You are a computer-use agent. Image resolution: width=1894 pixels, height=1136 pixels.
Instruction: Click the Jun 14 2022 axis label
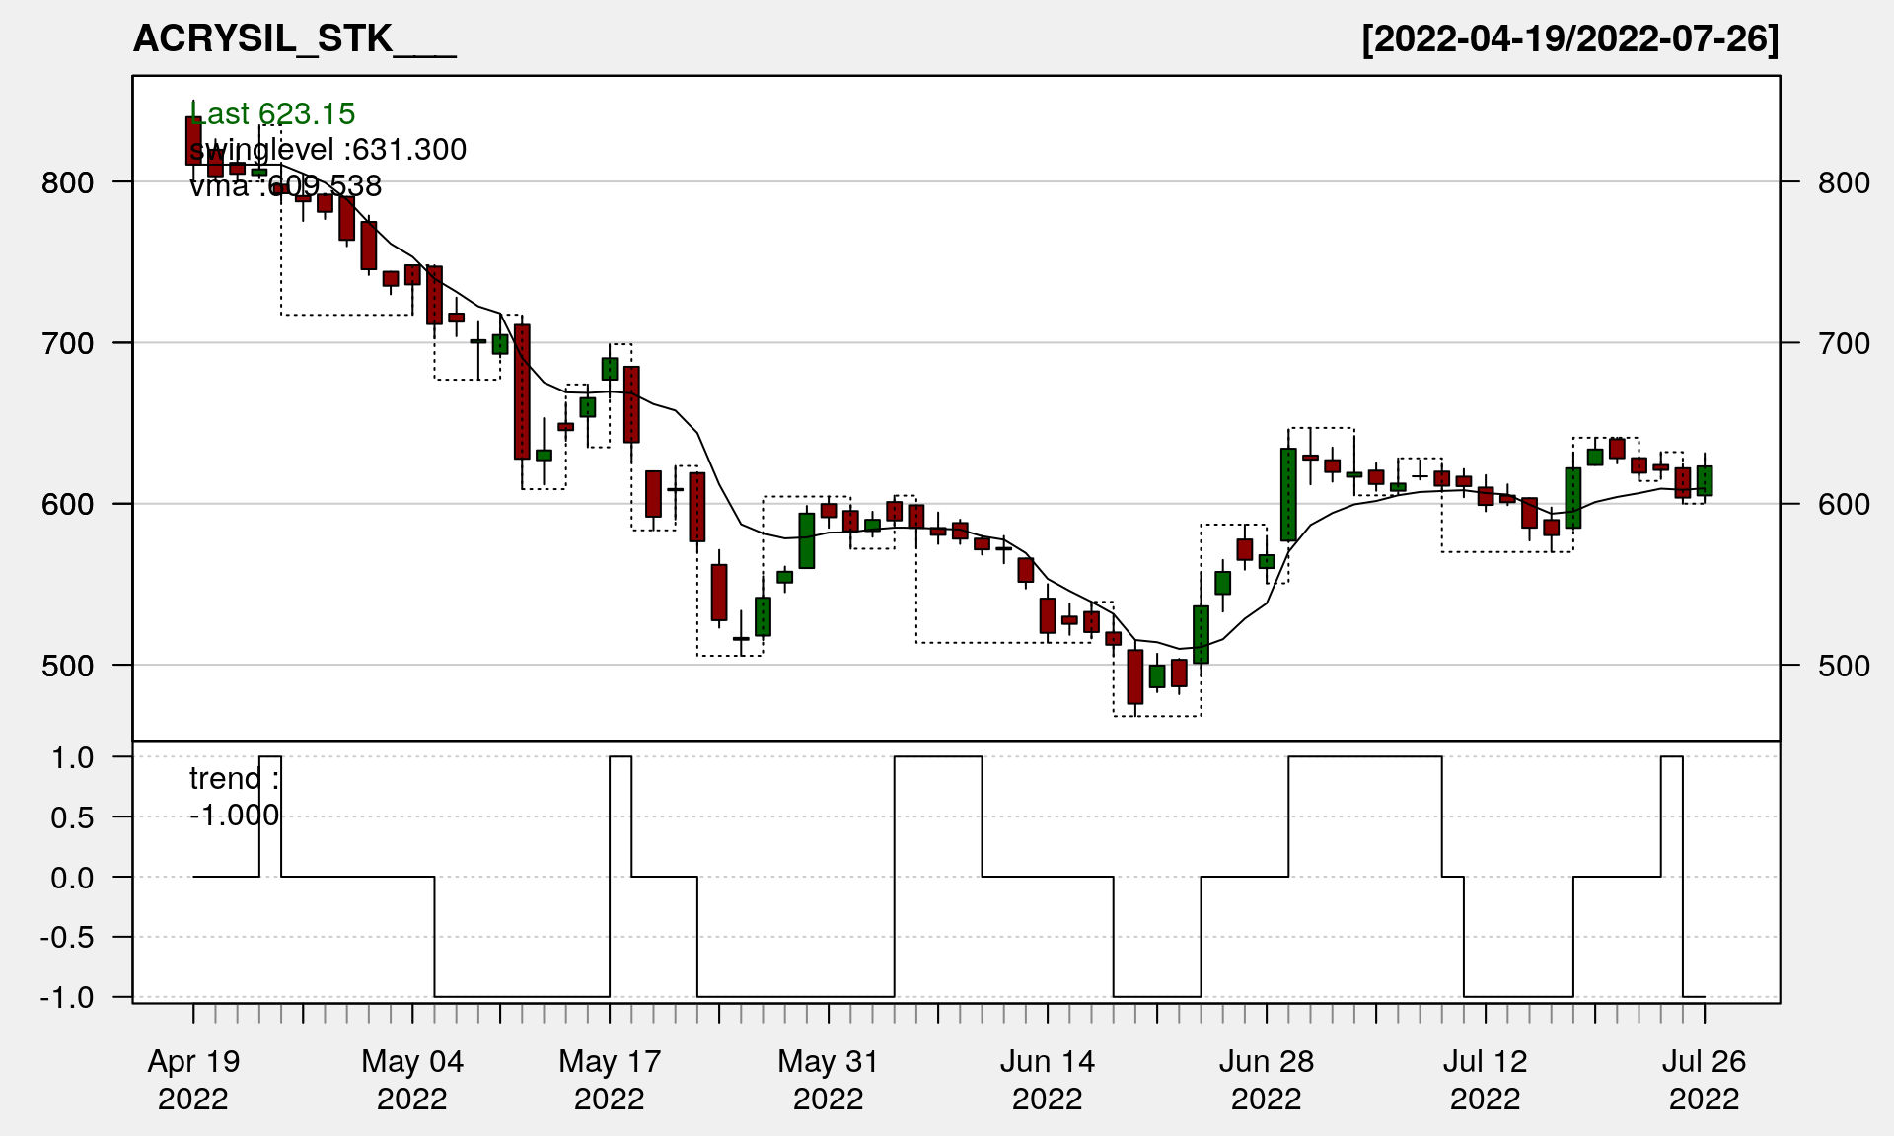tap(1048, 1079)
